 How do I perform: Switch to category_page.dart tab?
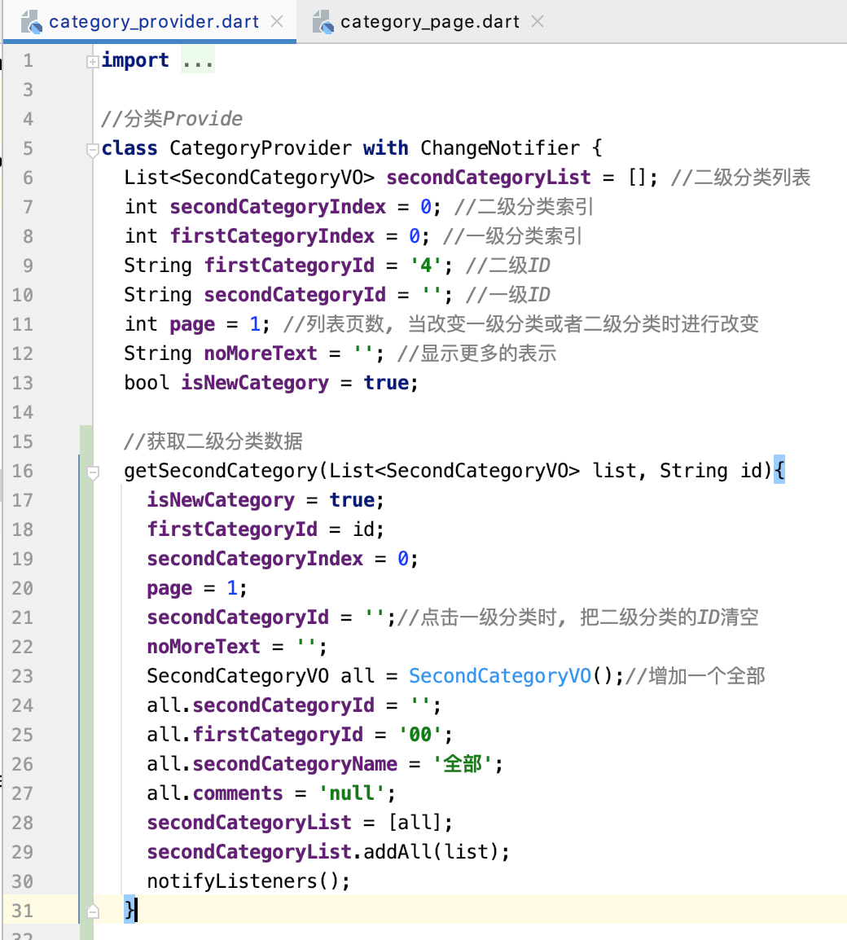point(430,21)
